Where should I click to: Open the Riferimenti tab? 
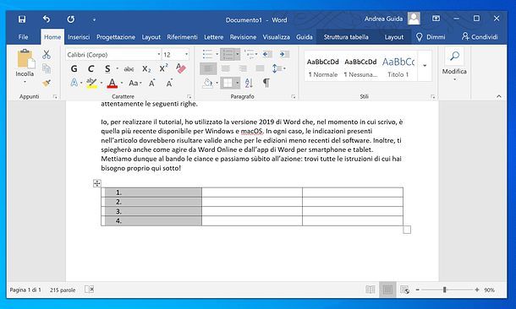pyautogui.click(x=182, y=37)
